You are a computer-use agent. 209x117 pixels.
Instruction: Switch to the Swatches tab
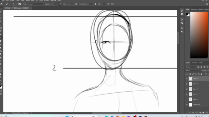[194, 9]
